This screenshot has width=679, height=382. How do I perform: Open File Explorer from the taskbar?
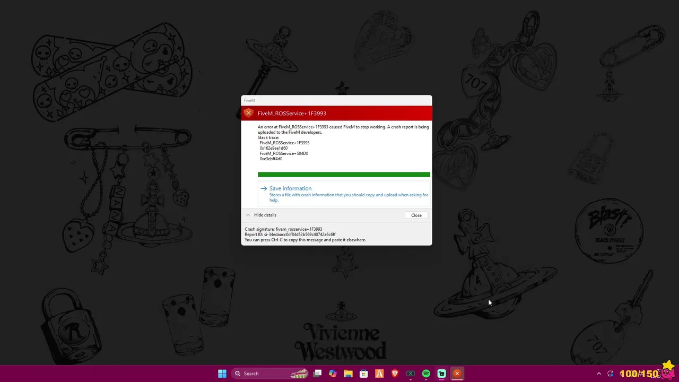pos(348,374)
